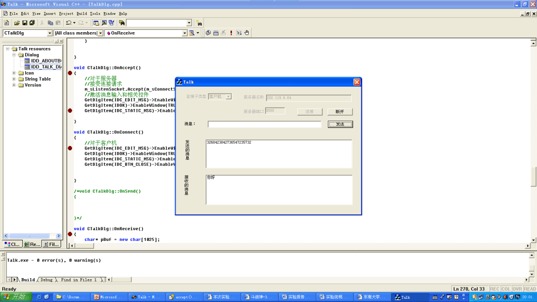The width and height of the screenshot is (537, 302).
Task: Open the CTalkDlg class dropdown
Action: point(49,33)
